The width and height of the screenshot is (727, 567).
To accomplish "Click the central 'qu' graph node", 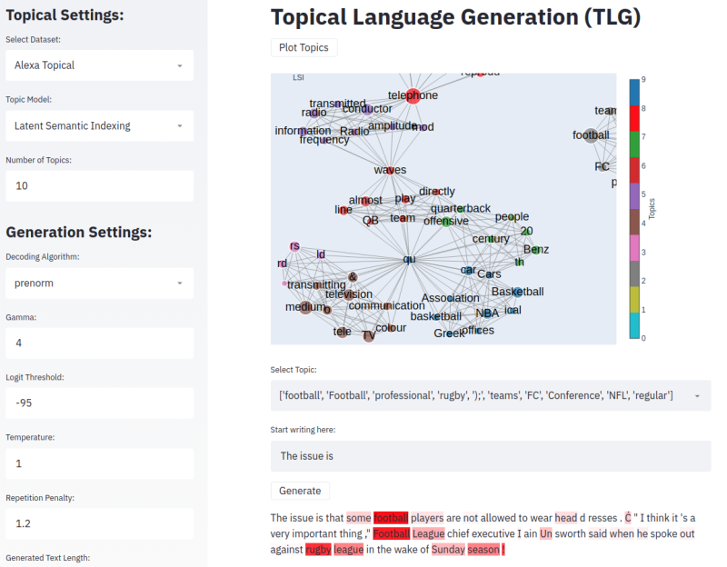I will coord(410,260).
